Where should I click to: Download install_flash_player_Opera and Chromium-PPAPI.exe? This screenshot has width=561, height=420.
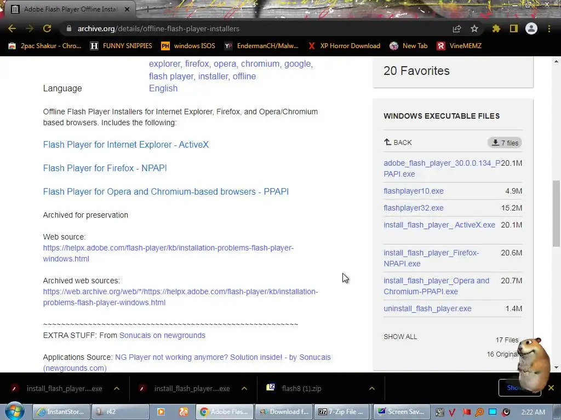pos(437,286)
